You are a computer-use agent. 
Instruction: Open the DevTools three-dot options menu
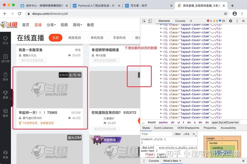coord(237,21)
